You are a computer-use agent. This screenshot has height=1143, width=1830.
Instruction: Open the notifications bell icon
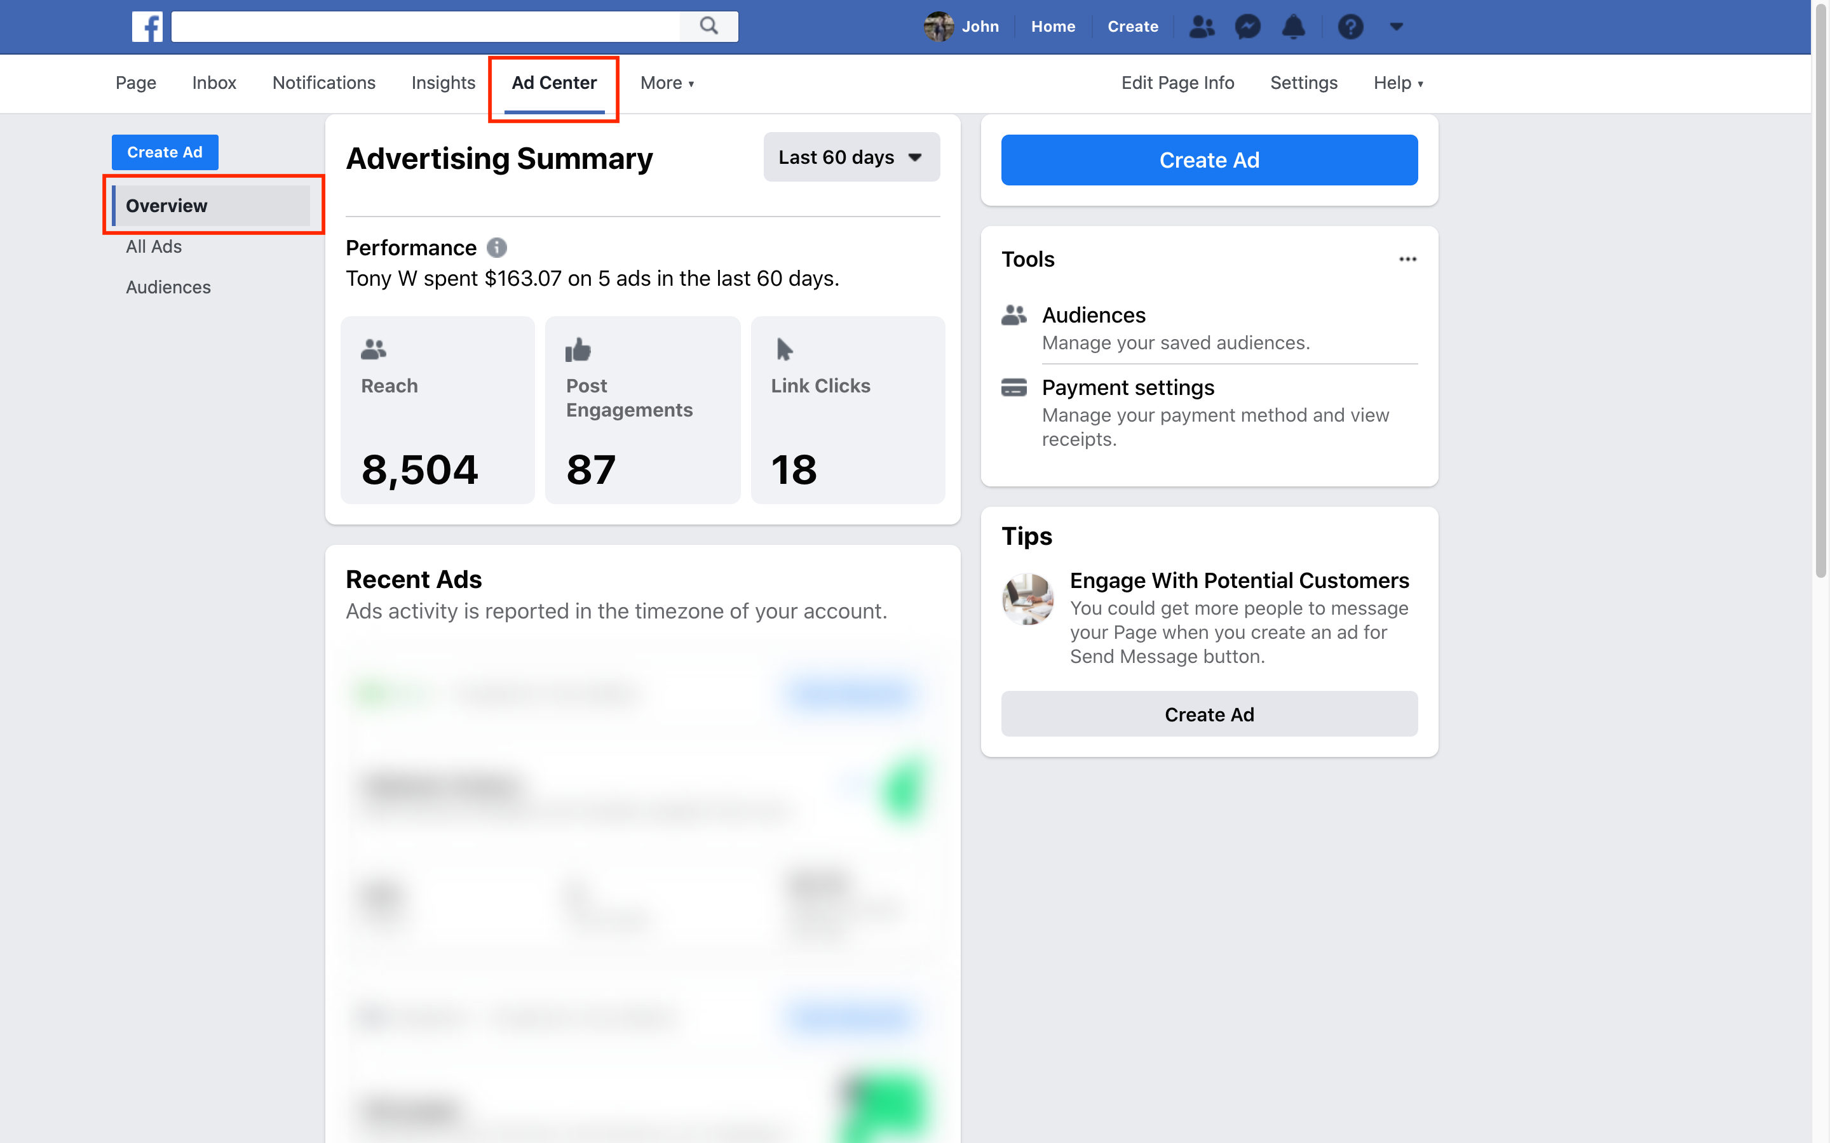click(x=1294, y=27)
